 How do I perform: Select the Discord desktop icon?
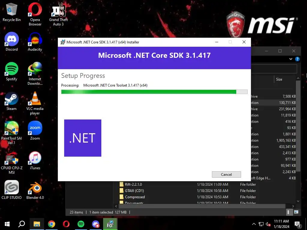tap(12, 42)
